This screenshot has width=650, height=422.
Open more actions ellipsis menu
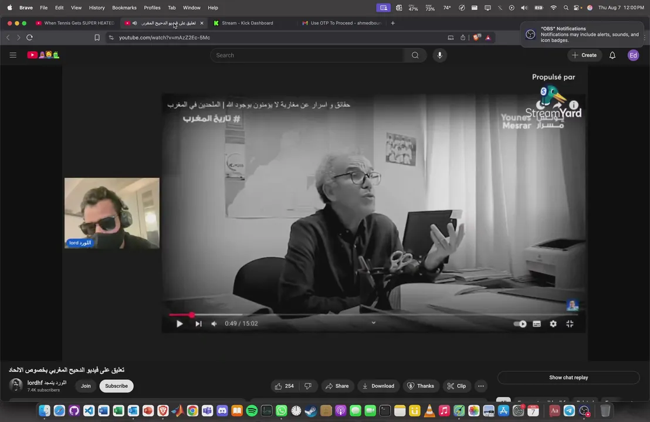[x=481, y=386]
